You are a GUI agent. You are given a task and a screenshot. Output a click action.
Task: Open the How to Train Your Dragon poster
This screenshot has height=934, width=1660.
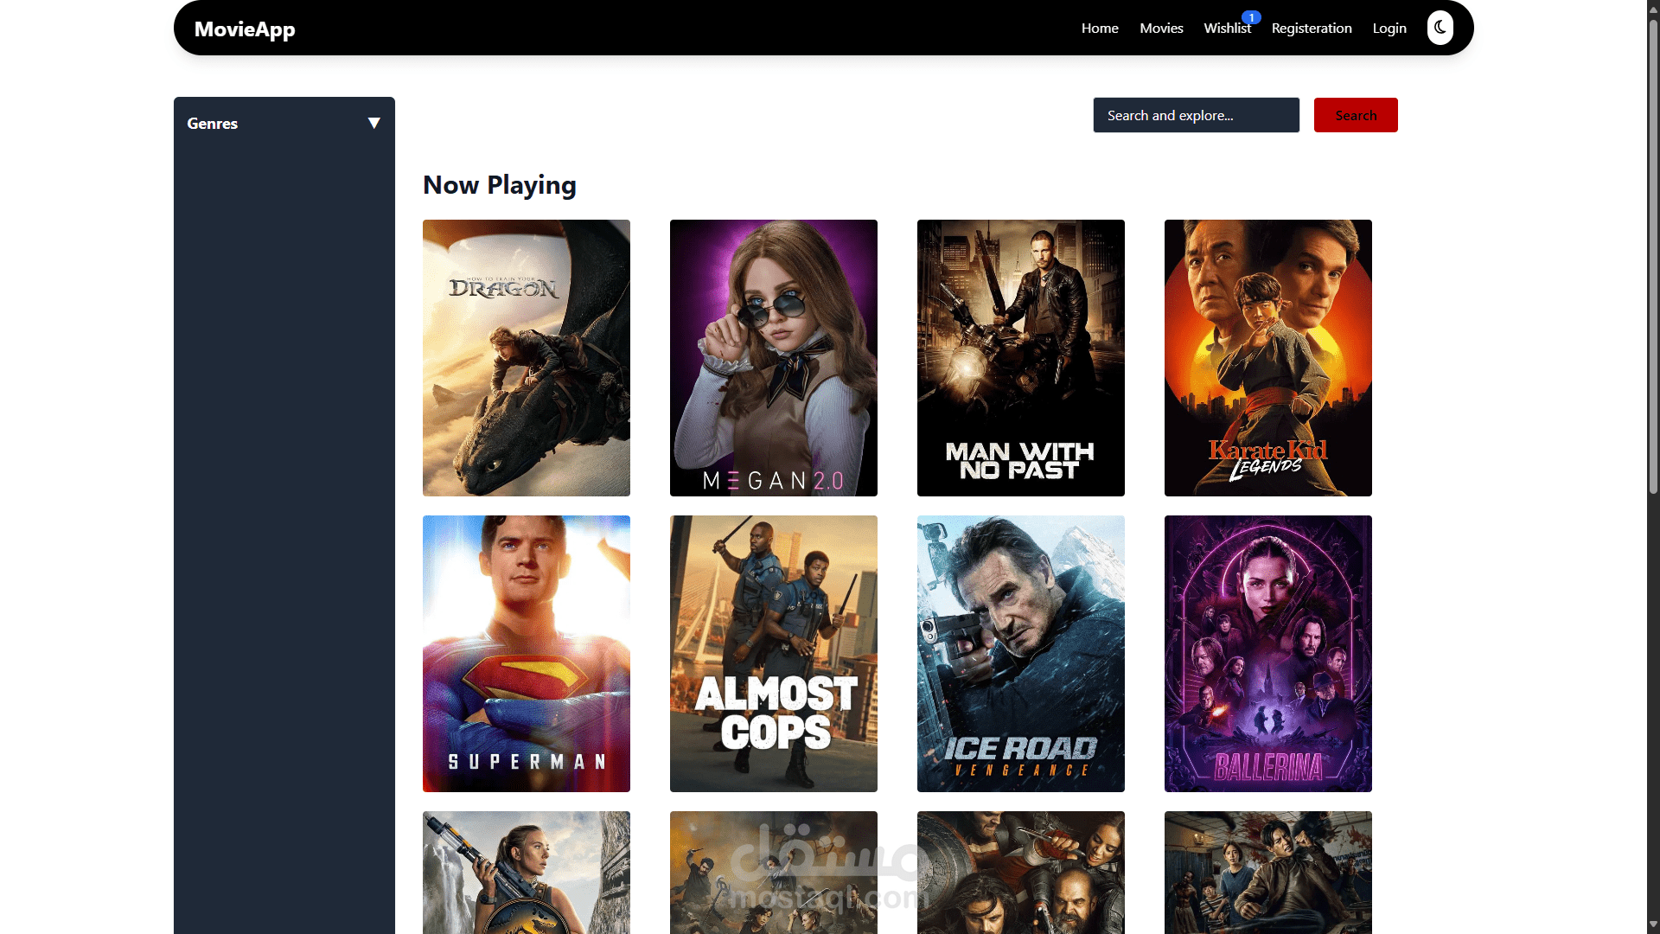coord(527,358)
